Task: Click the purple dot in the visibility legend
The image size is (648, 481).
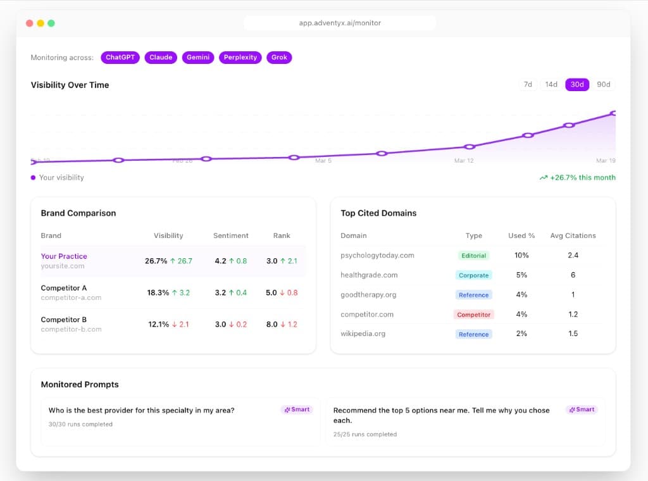Action: tap(34, 178)
